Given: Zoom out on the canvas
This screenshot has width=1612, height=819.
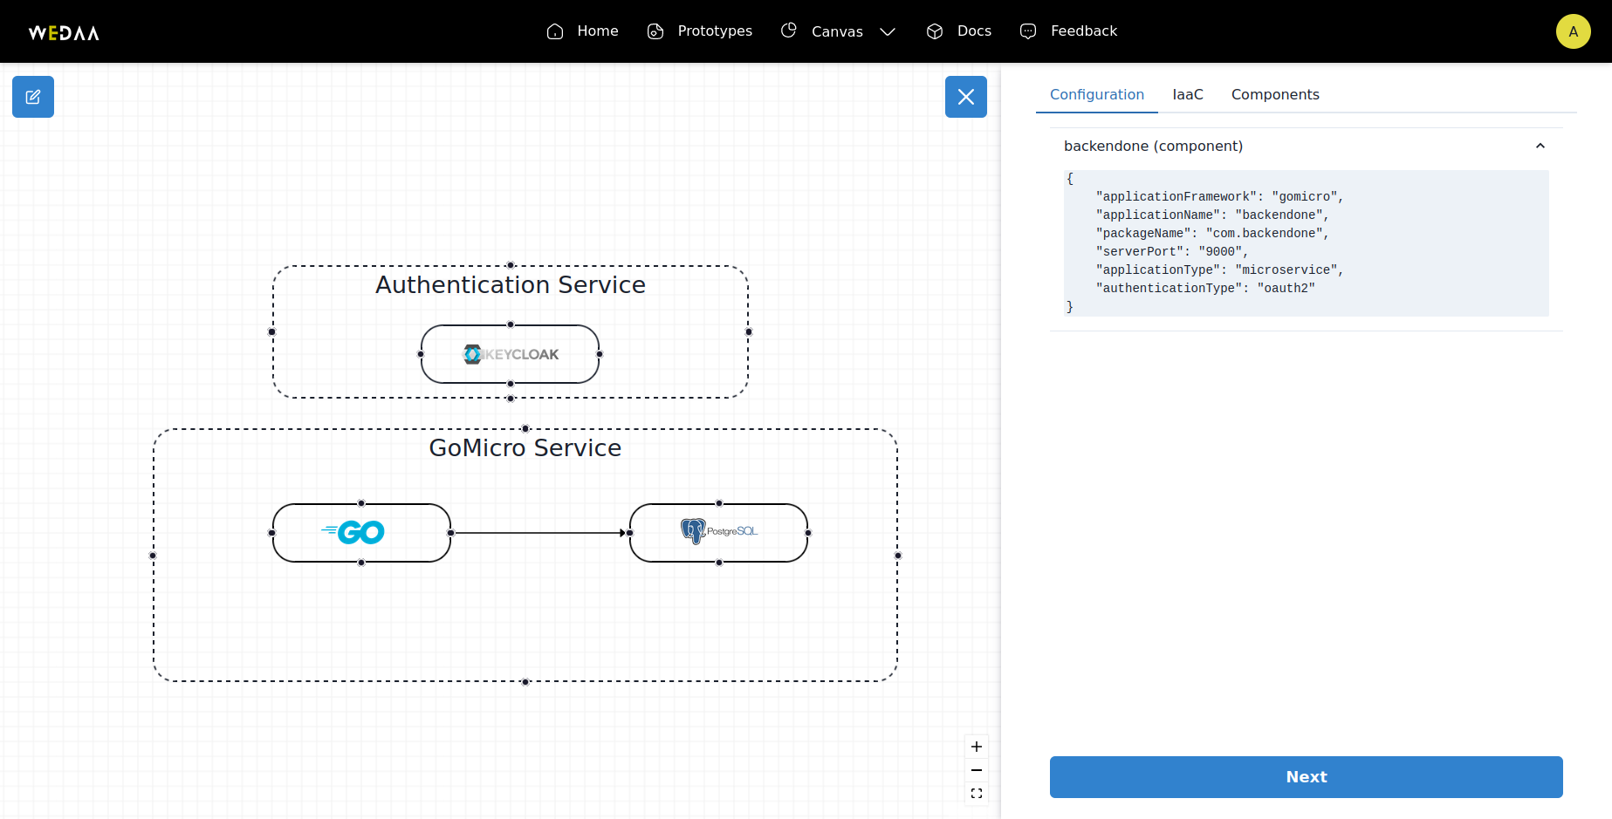Looking at the screenshot, I should click(977, 770).
